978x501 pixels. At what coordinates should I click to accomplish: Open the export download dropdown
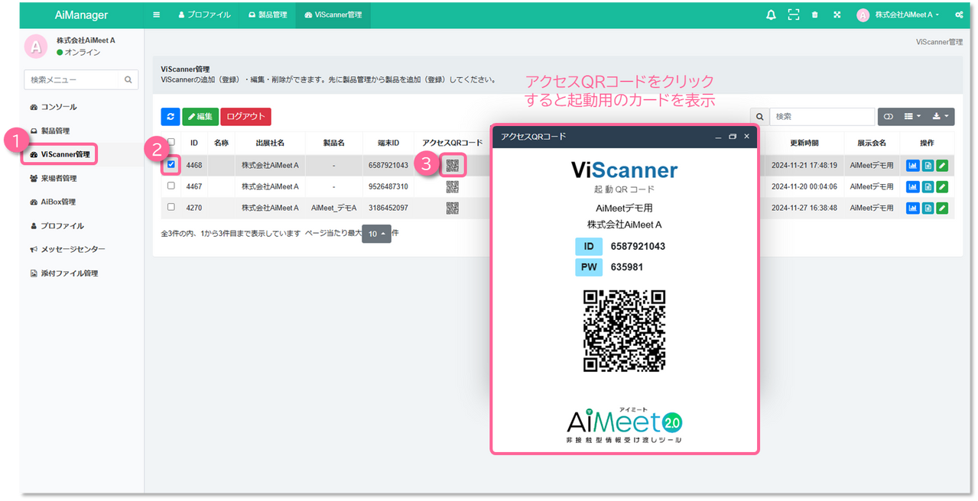pos(941,117)
